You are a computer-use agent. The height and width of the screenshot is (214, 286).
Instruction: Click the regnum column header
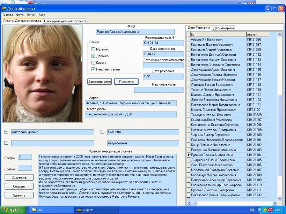(258, 35)
